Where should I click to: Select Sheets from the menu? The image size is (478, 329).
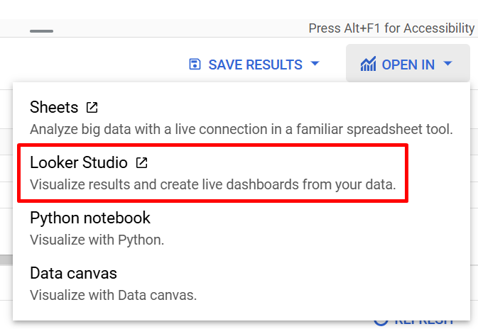pyautogui.click(x=241, y=118)
